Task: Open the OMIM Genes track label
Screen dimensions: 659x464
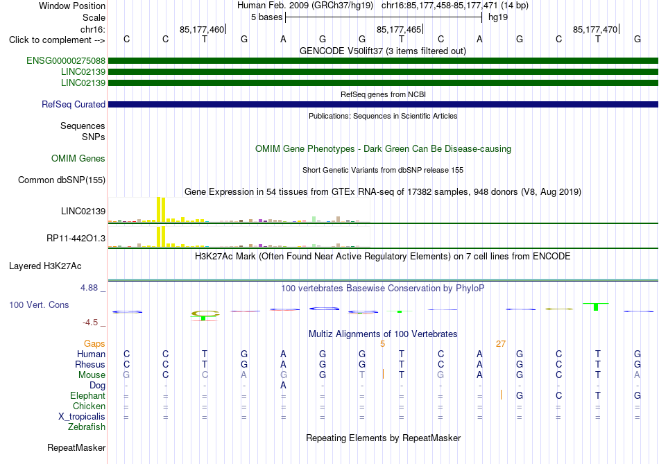Action: click(78, 158)
